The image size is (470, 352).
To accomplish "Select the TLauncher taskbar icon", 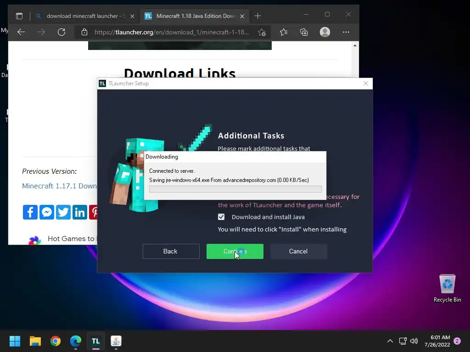I will coord(95,341).
